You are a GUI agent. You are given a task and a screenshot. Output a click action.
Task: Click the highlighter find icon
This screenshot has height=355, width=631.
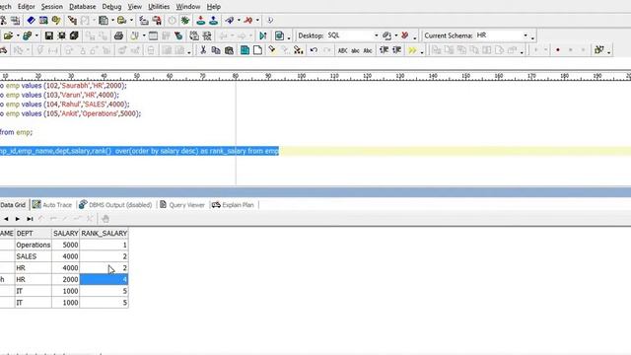pos(272,50)
